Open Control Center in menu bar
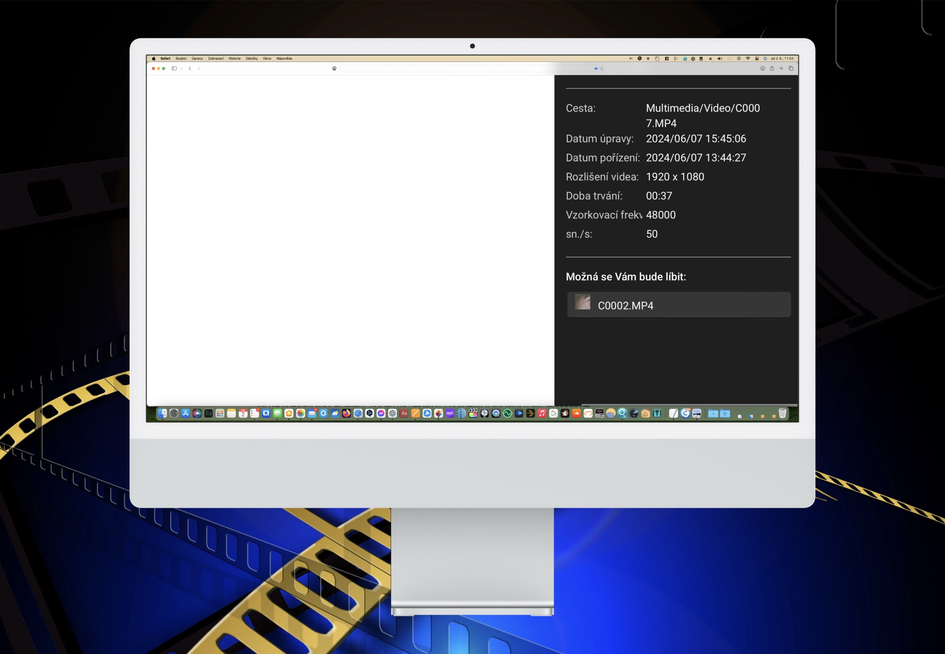 click(x=757, y=59)
